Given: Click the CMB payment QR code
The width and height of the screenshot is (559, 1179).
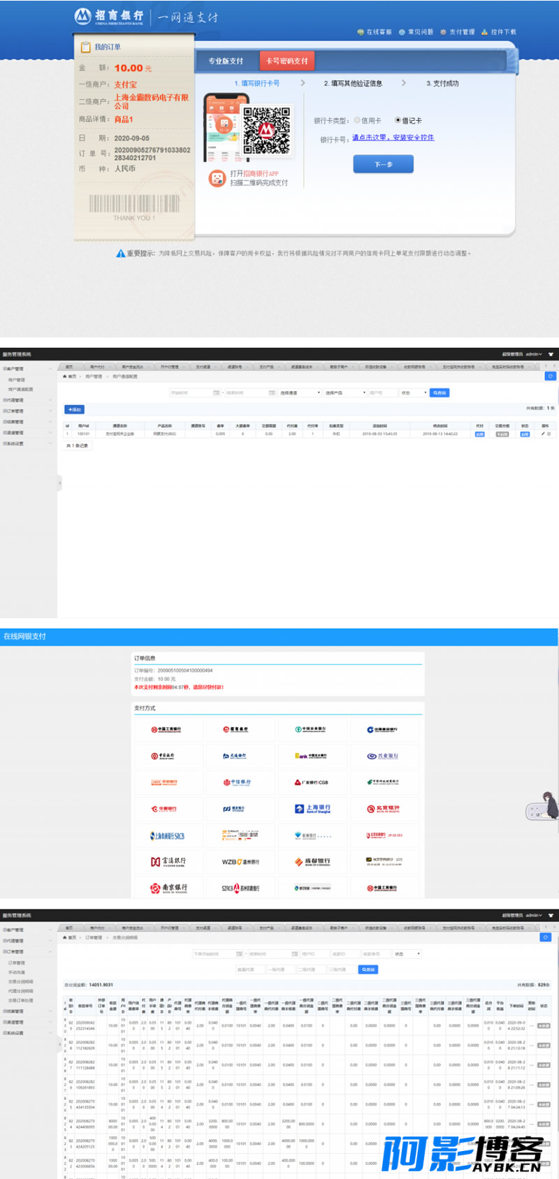Looking at the screenshot, I should click(x=266, y=130).
